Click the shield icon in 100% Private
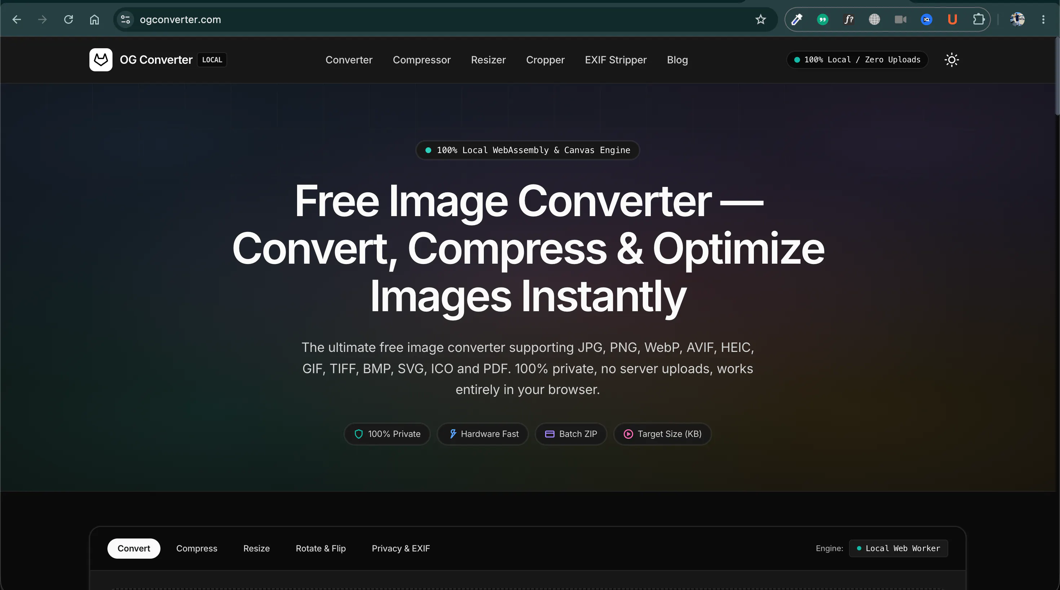1060x590 pixels. (358, 434)
